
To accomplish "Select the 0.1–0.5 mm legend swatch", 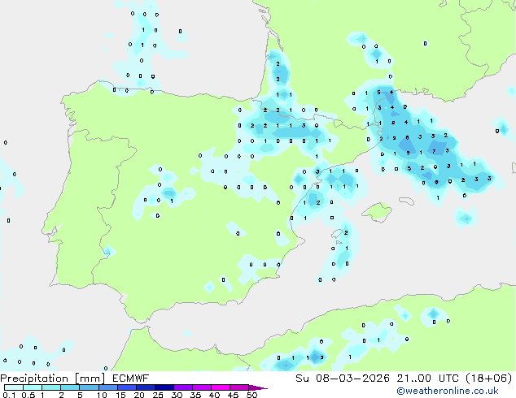I will [14, 387].
